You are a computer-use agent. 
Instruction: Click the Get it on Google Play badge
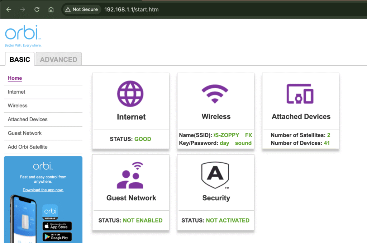57,237
